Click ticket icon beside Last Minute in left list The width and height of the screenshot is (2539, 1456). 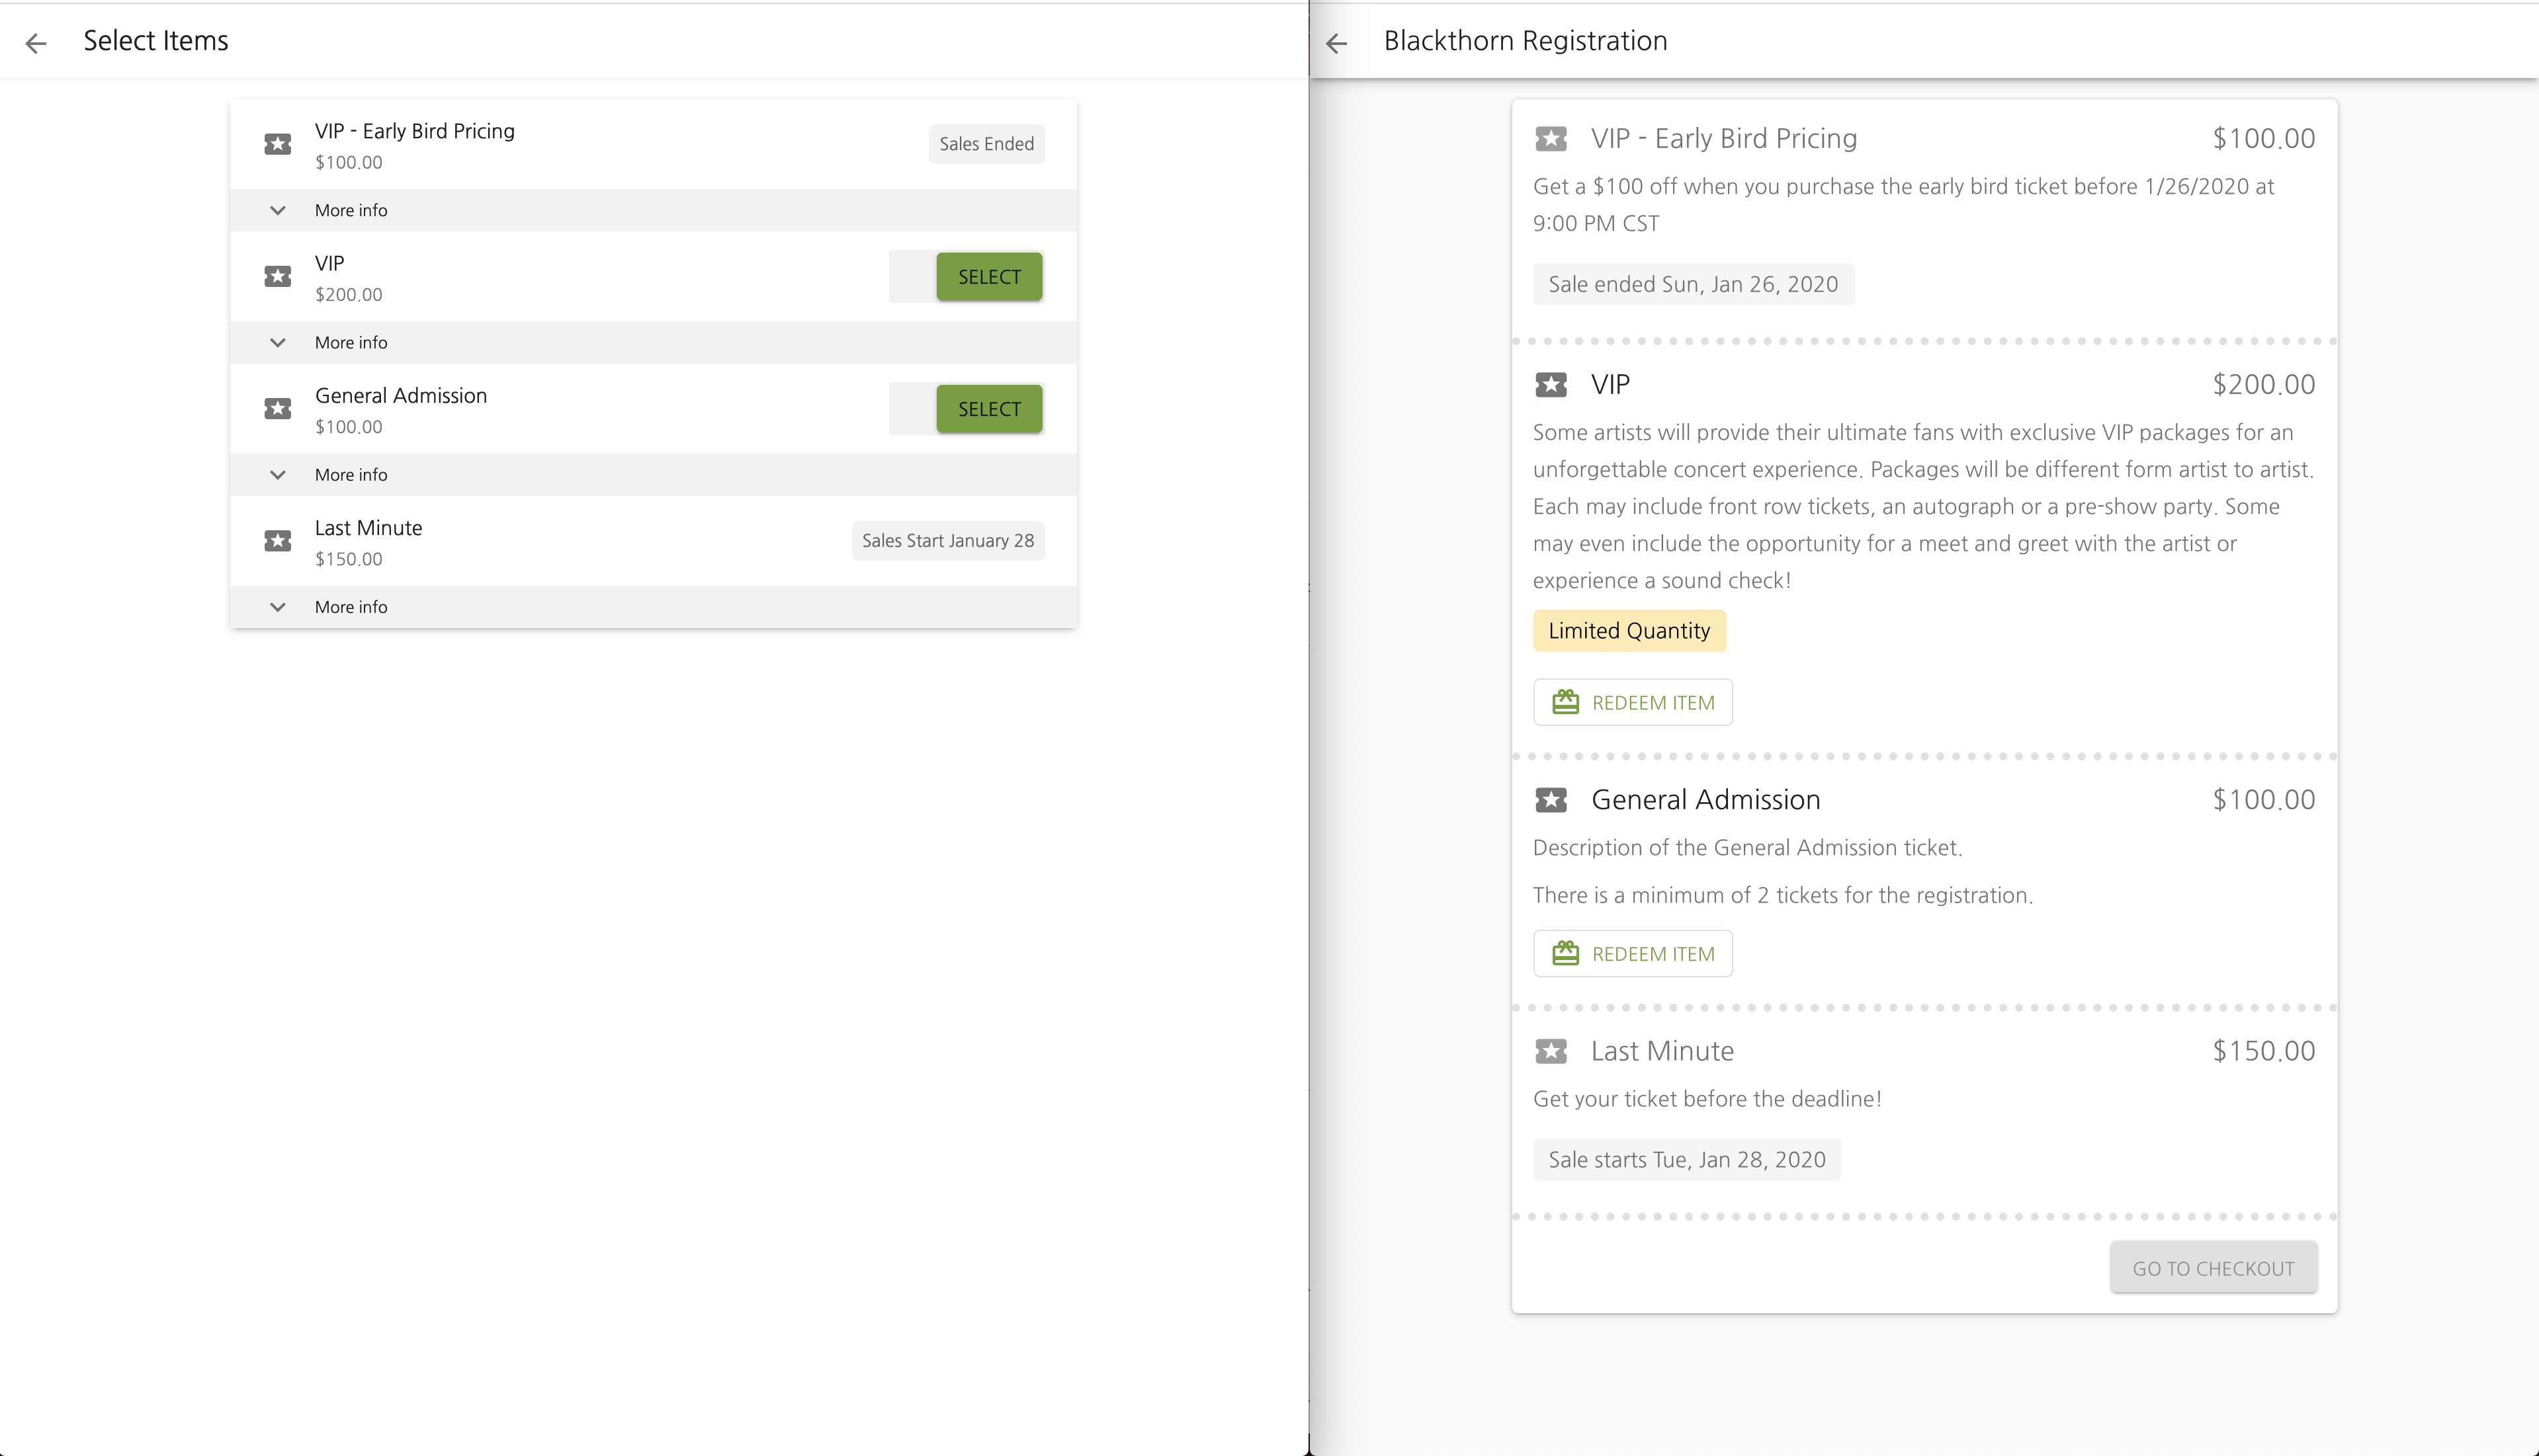point(277,541)
